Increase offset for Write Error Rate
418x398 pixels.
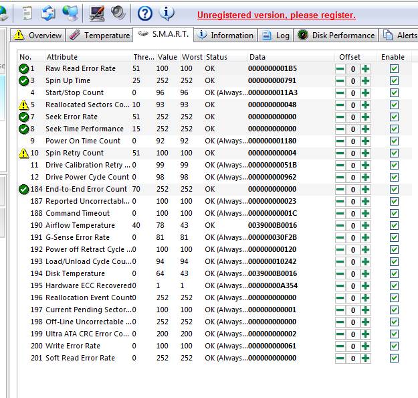coord(365,346)
